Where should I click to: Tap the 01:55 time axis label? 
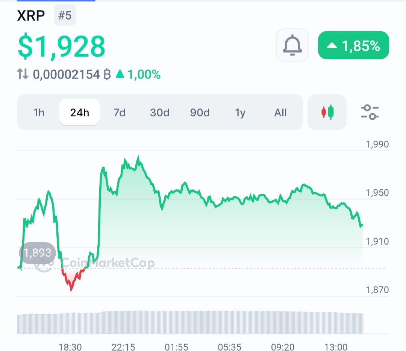click(x=176, y=347)
